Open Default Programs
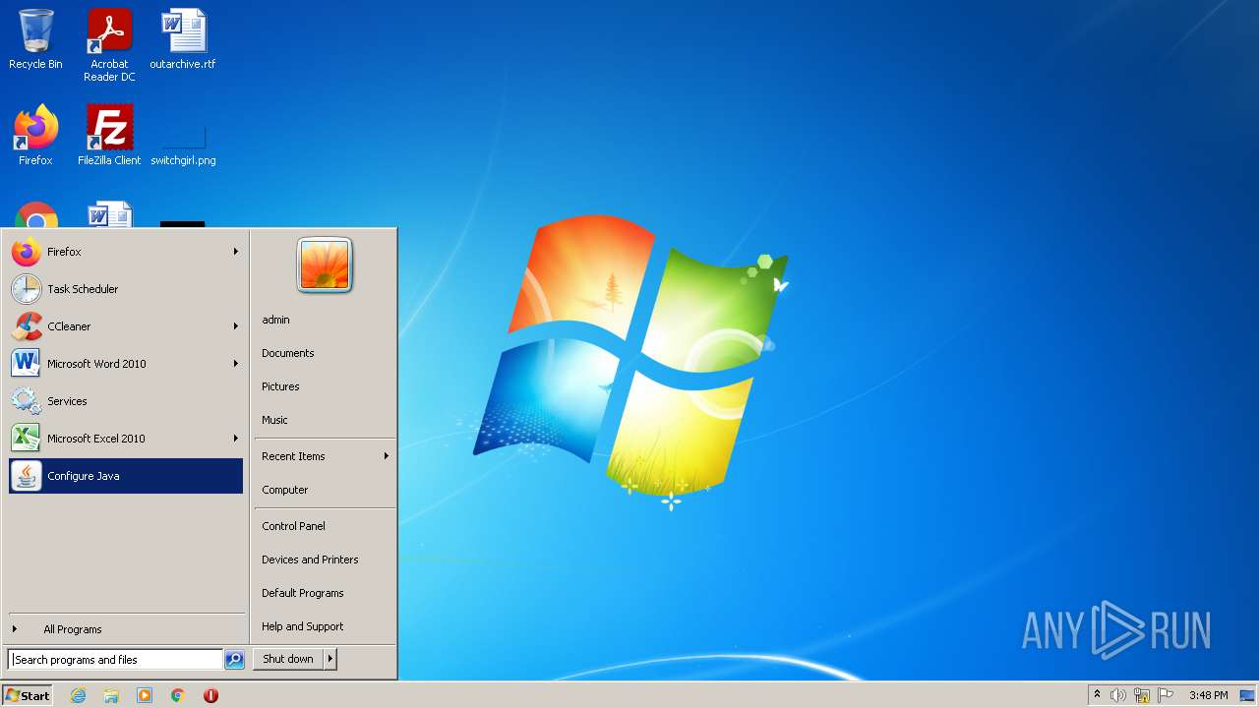The width and height of the screenshot is (1259, 708). [x=325, y=593]
